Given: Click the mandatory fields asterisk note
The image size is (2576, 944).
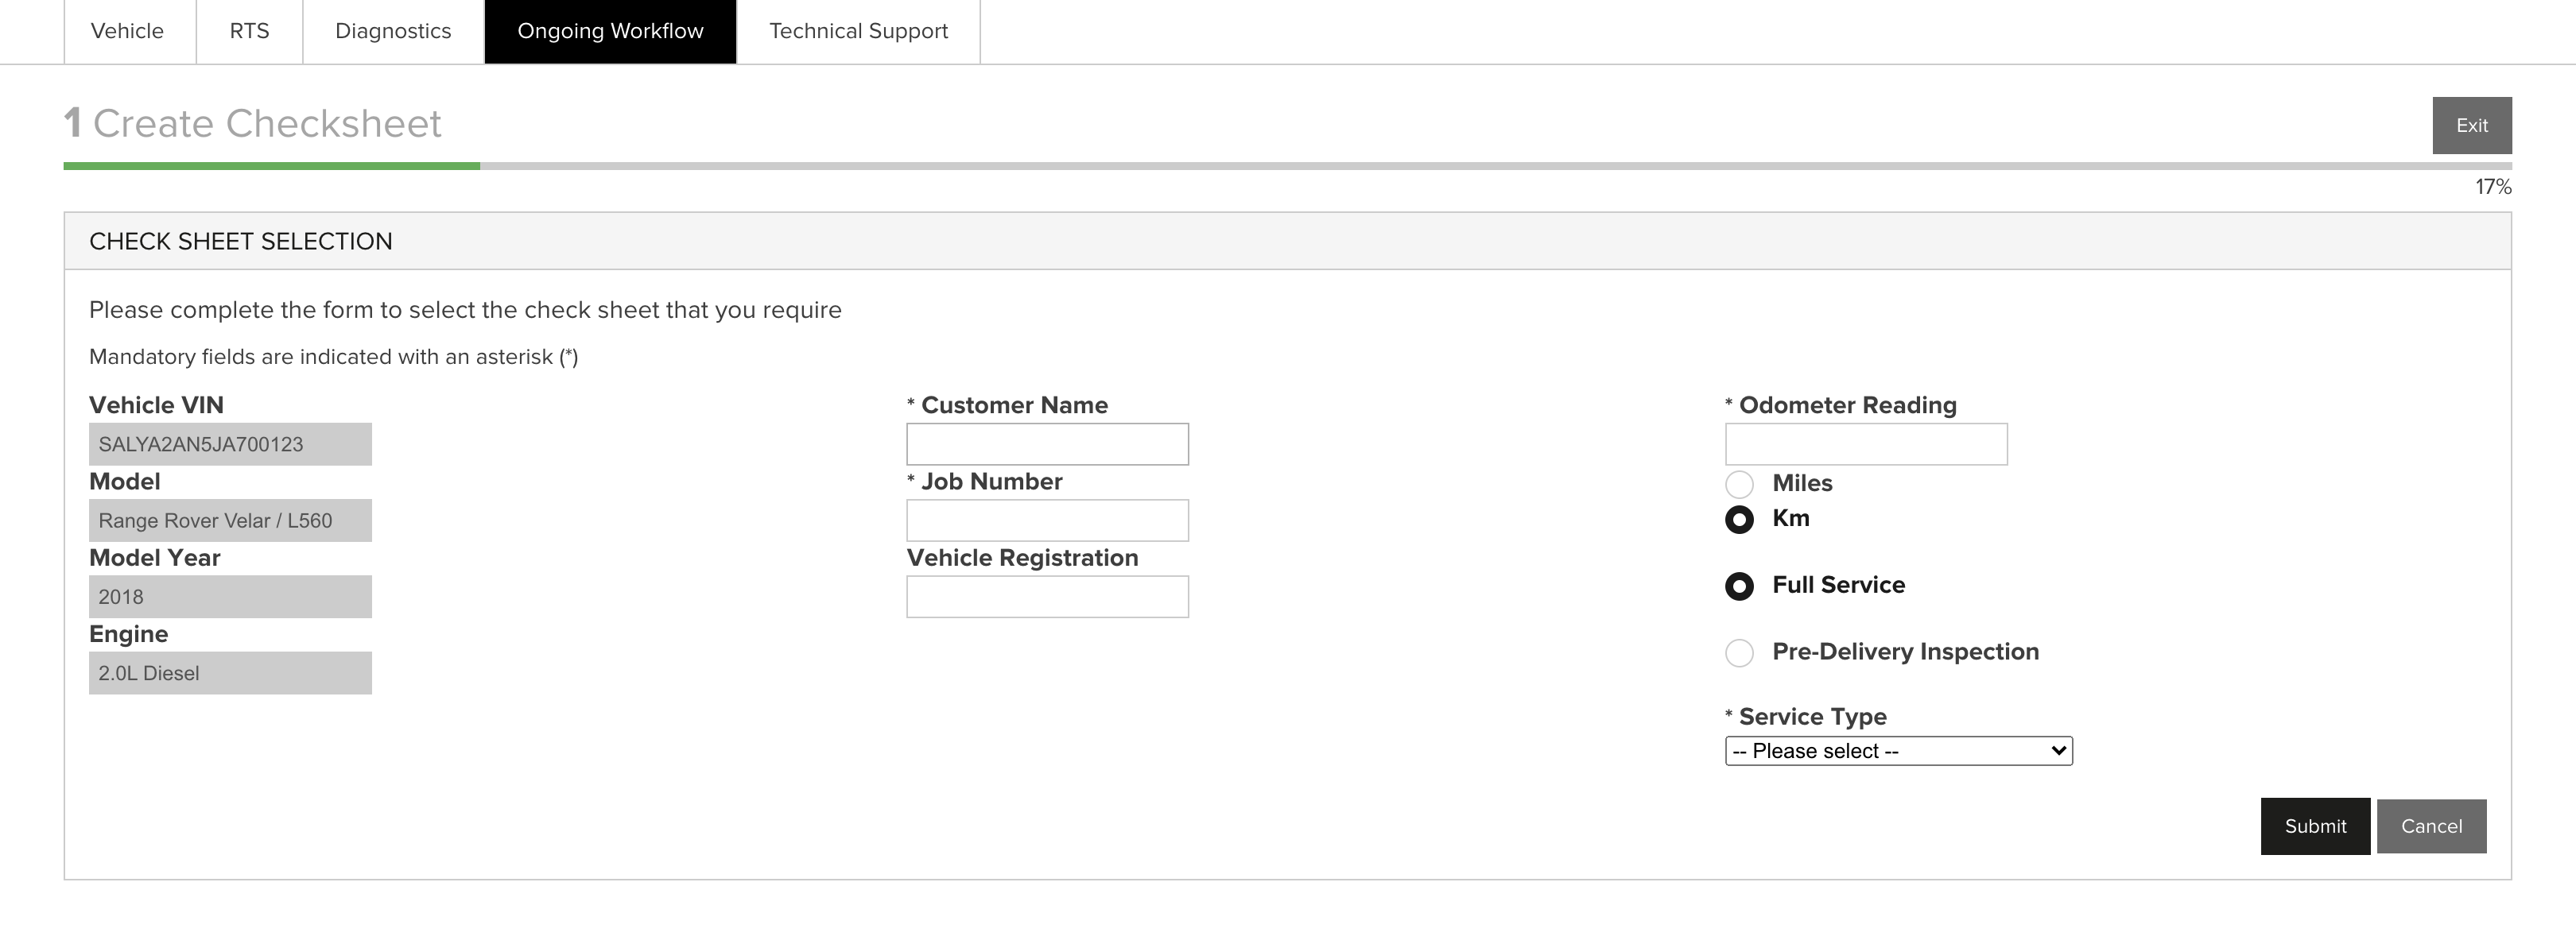Looking at the screenshot, I should [x=333, y=357].
